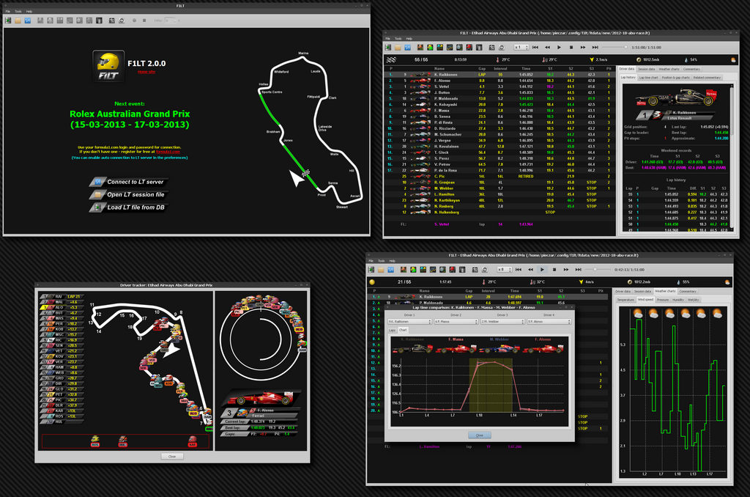
Task: Click the round stopwatch icon in 55/55 race window toolbar
Action: (x=502, y=48)
